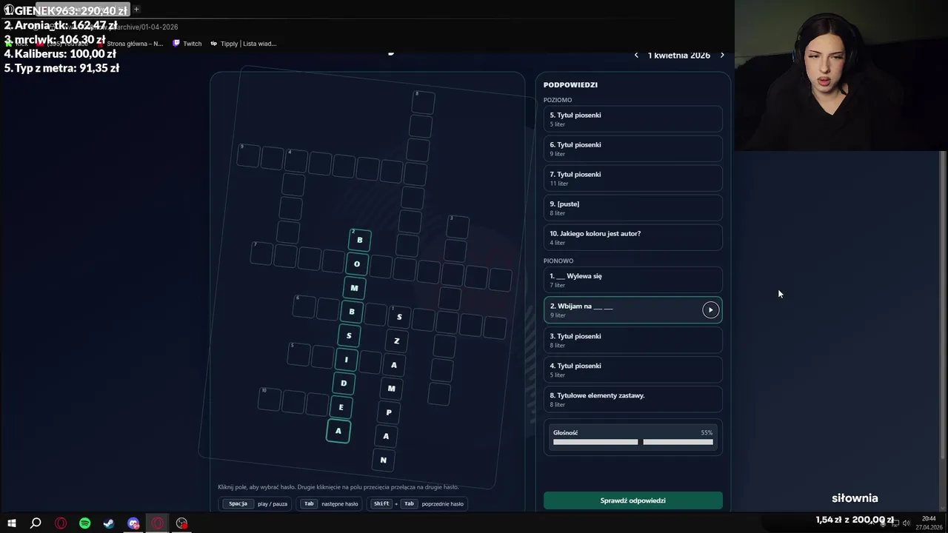This screenshot has height=533, width=948.
Task: Open the Twitch bookmark
Action: (187, 44)
